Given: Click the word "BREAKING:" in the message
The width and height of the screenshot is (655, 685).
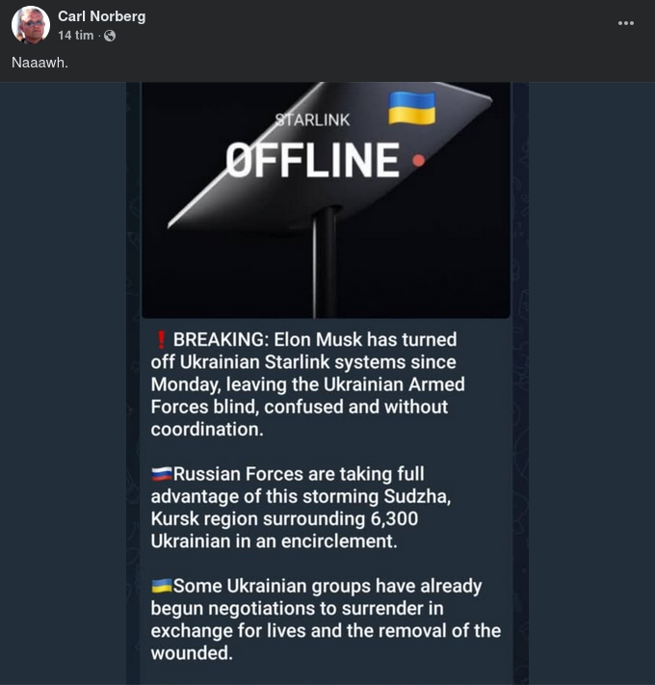Looking at the screenshot, I should [222, 339].
